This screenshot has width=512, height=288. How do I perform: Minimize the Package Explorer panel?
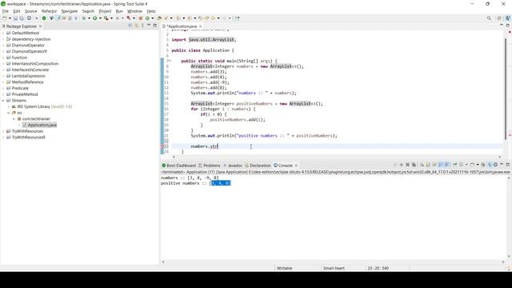tap(149, 26)
